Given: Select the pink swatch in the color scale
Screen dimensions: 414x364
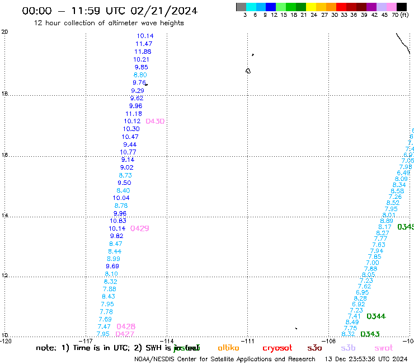Looking at the screenshot, I should click(x=392, y=7).
